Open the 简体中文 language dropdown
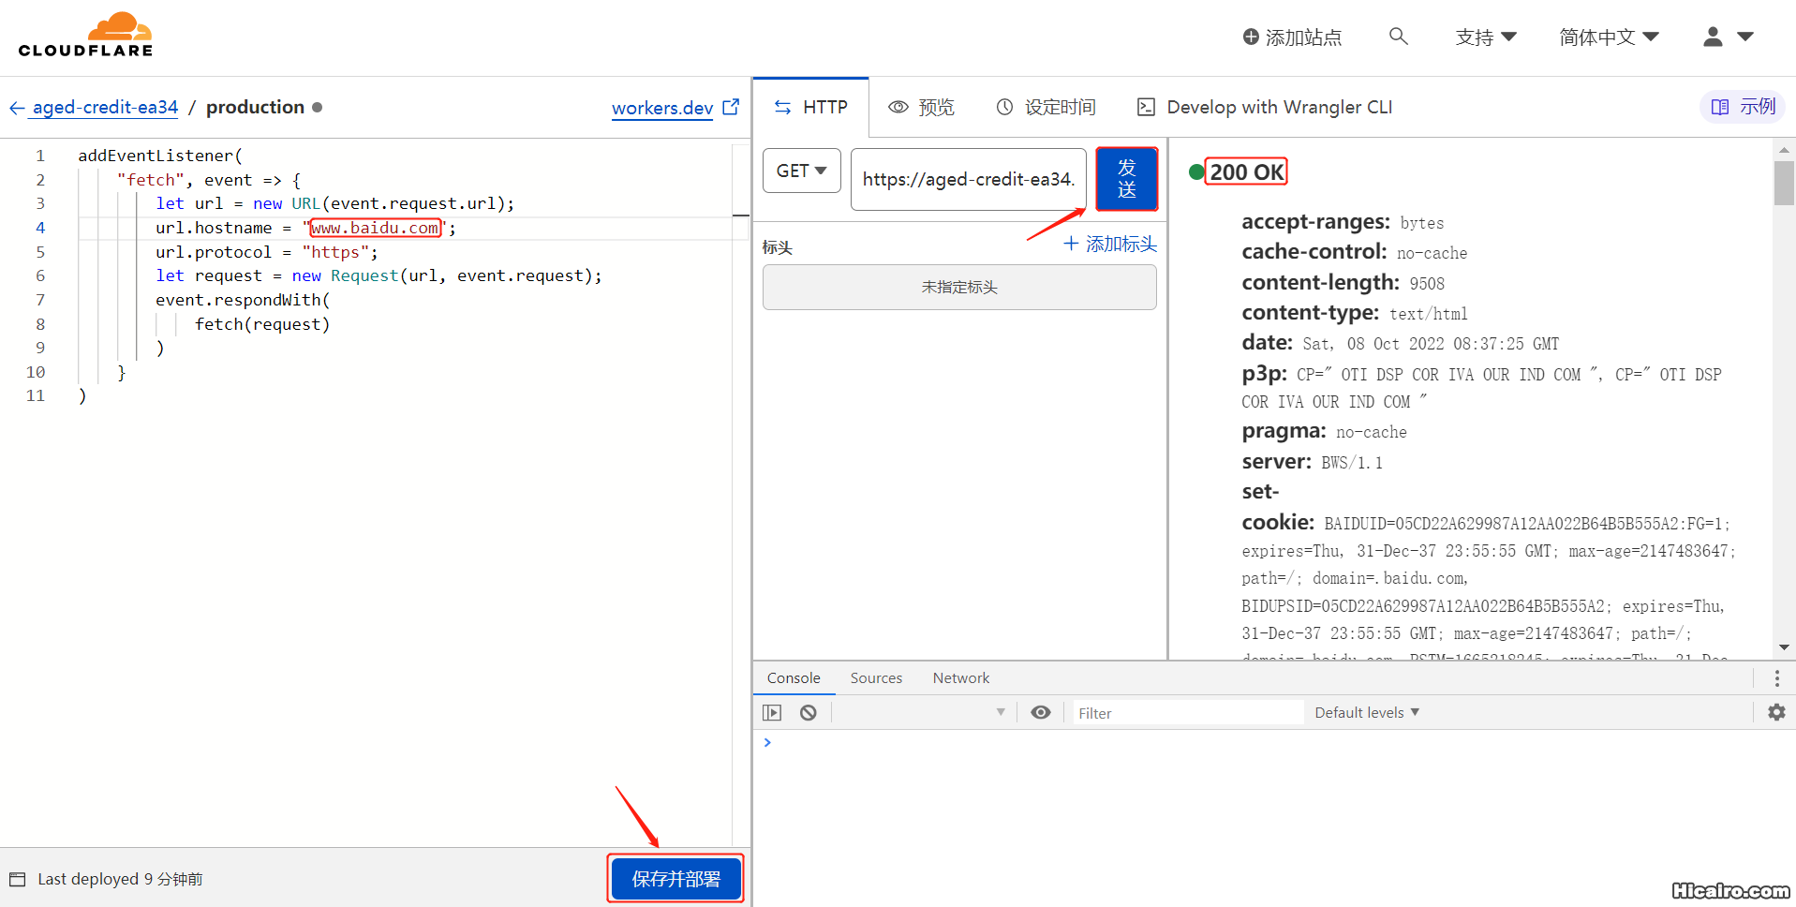The height and width of the screenshot is (907, 1796). [x=1608, y=37]
